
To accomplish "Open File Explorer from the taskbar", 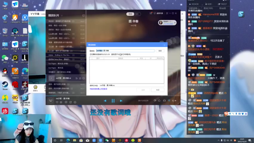I will 75,140.
